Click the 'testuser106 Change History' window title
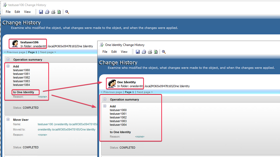Viewport: 280px width, 157px height. tap(27, 5)
